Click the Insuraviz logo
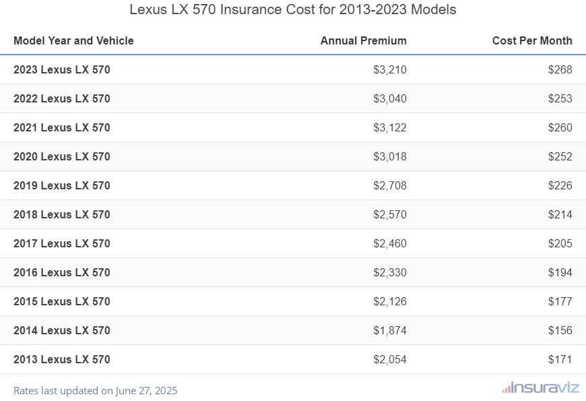The width and height of the screenshot is (586, 401). coord(540,388)
